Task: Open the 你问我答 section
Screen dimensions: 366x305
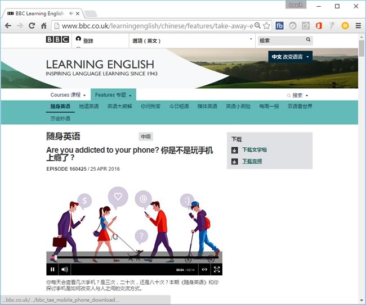Action: tap(150, 106)
